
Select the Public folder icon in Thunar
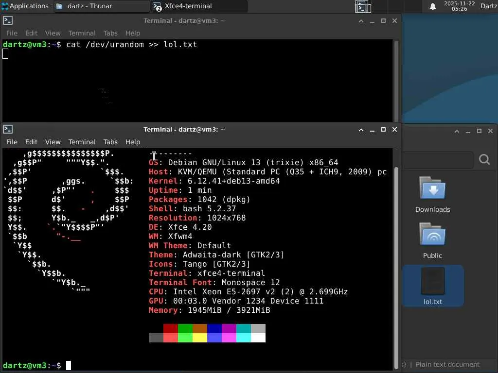[432, 234]
